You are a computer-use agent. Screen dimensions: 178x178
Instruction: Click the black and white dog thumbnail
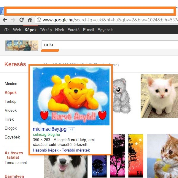tap(66, 166)
